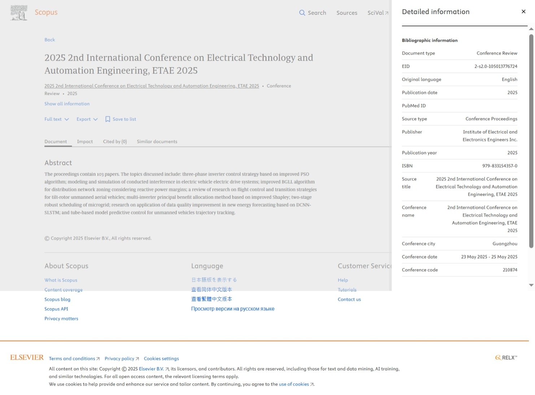Click Show all information
Screen dimensions: 535x395
click(x=67, y=104)
